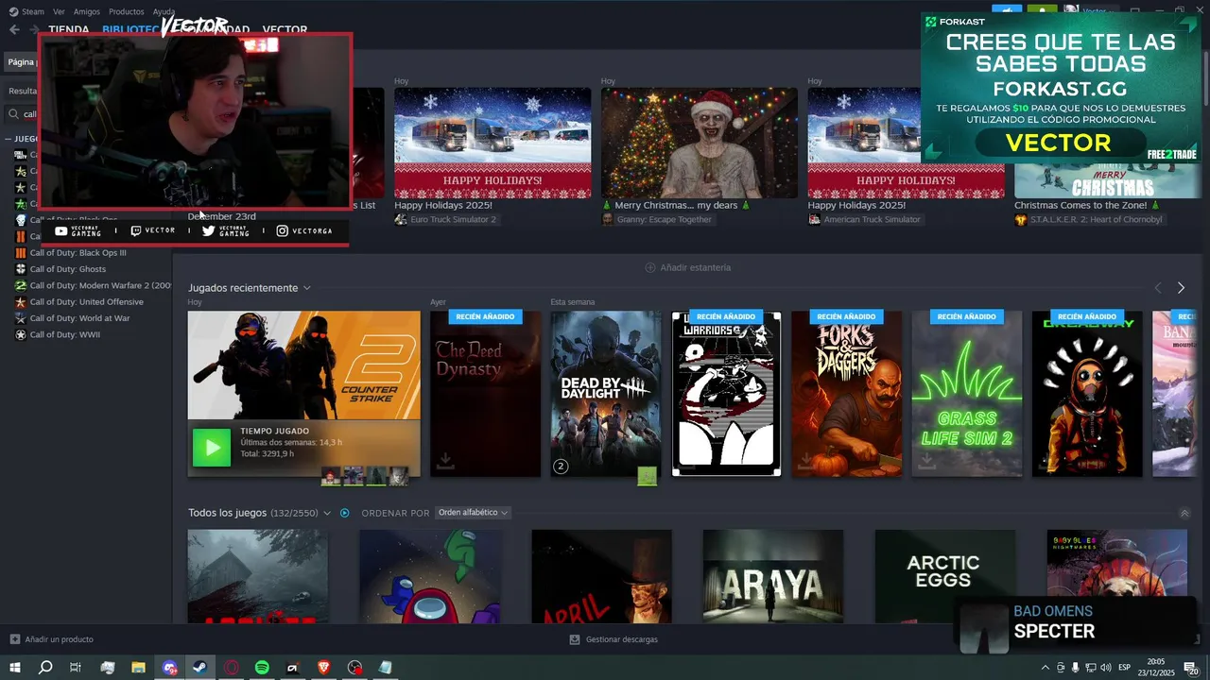The image size is (1210, 680).
Task: Open the Araya game tile
Action: pyautogui.click(x=772, y=575)
